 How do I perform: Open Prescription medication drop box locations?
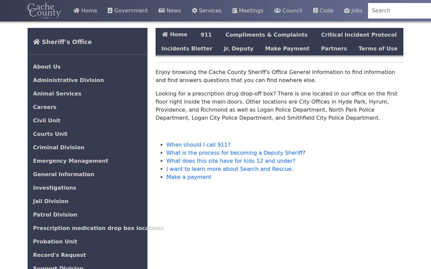click(98, 228)
